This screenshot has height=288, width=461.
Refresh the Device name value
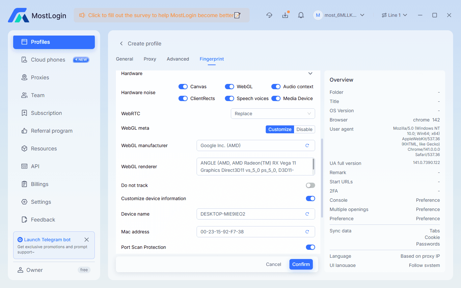307,214
